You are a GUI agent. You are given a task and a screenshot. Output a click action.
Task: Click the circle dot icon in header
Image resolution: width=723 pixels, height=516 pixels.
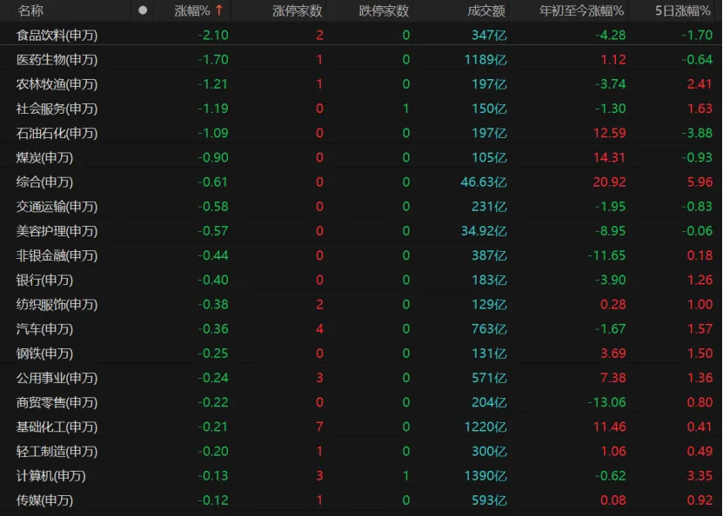[x=143, y=10]
